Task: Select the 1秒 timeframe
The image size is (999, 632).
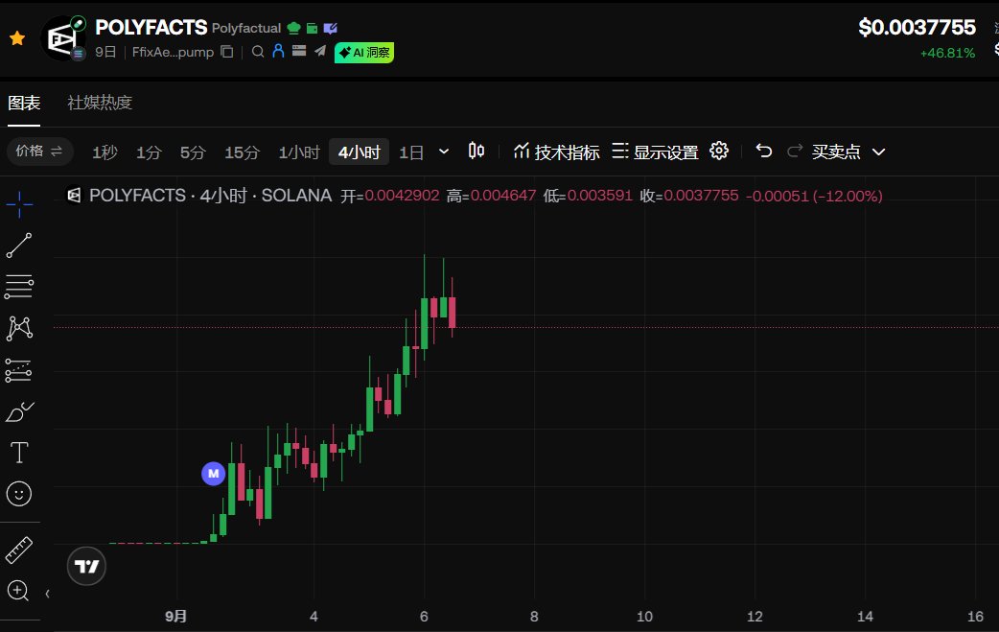Action: point(105,152)
